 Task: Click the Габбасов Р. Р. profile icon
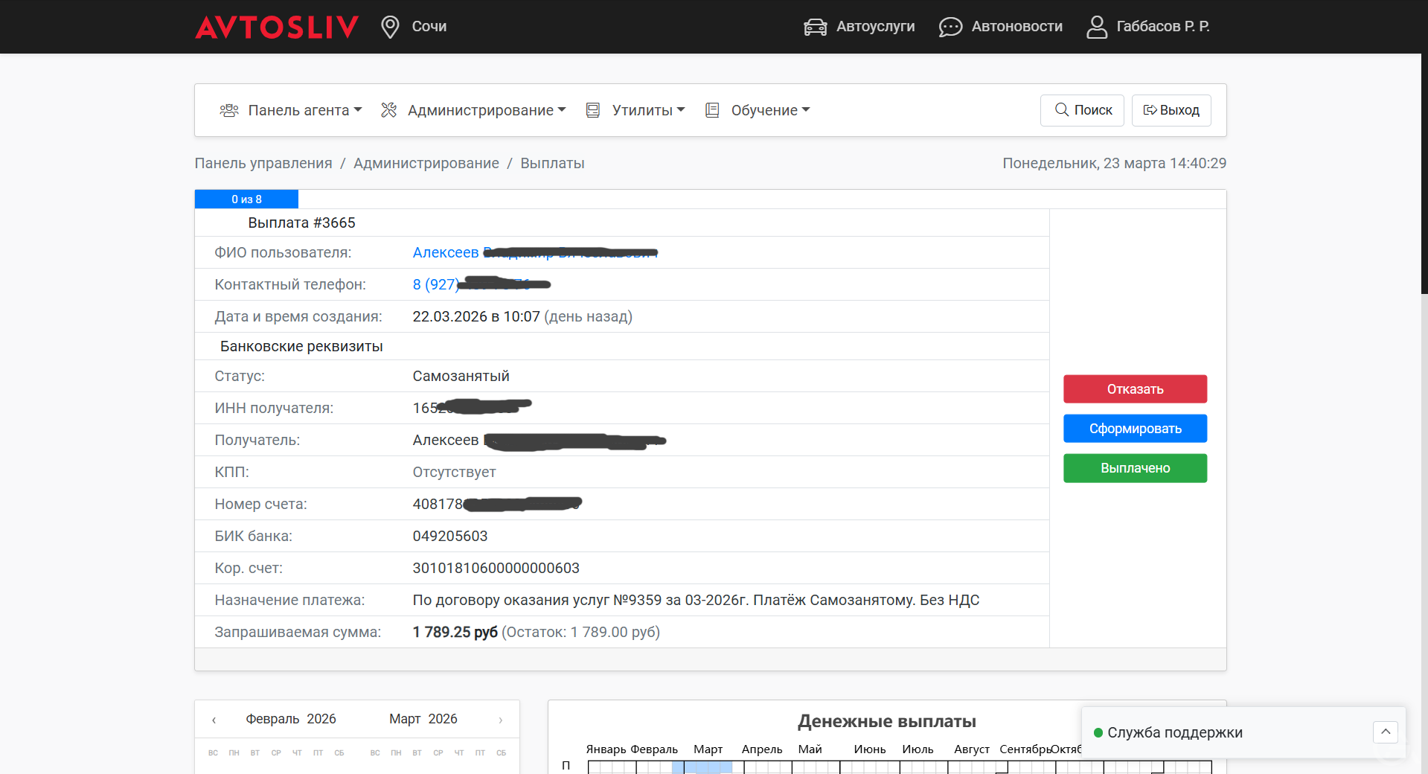1096,26
